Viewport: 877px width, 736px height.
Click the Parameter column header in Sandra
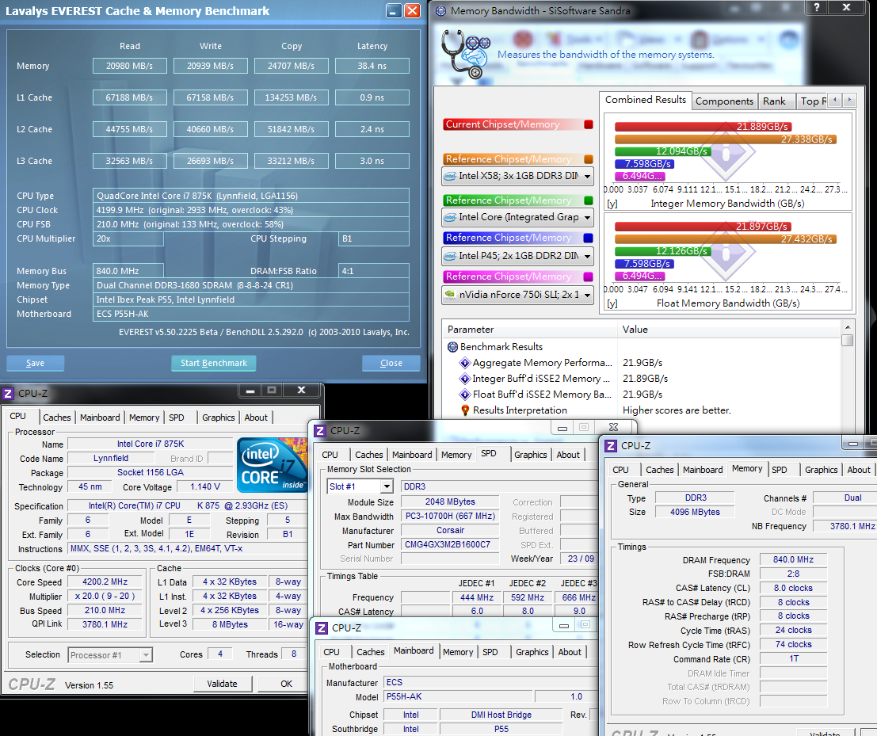(529, 330)
